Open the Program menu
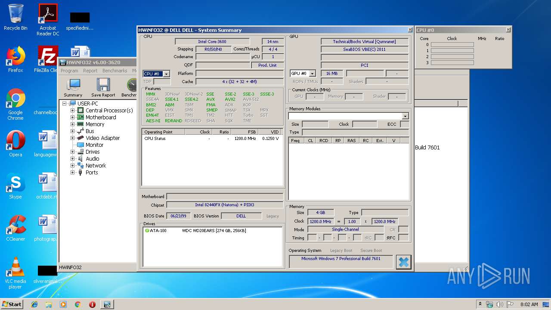Viewport: 551px width, 310px height. point(69,71)
